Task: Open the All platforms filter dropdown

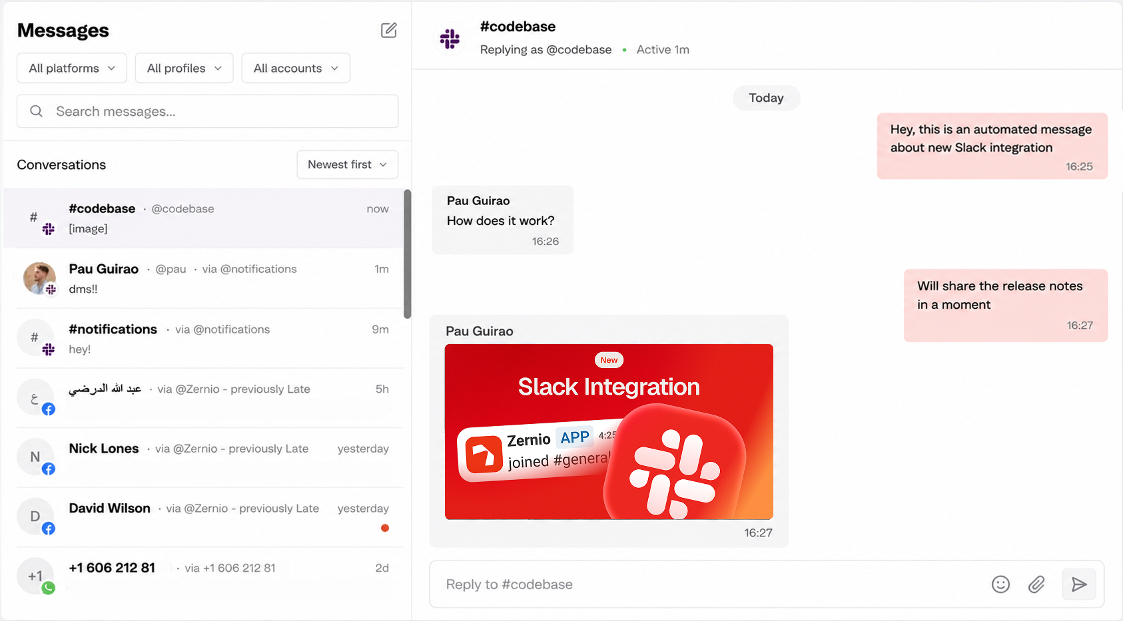Action: 72,68
